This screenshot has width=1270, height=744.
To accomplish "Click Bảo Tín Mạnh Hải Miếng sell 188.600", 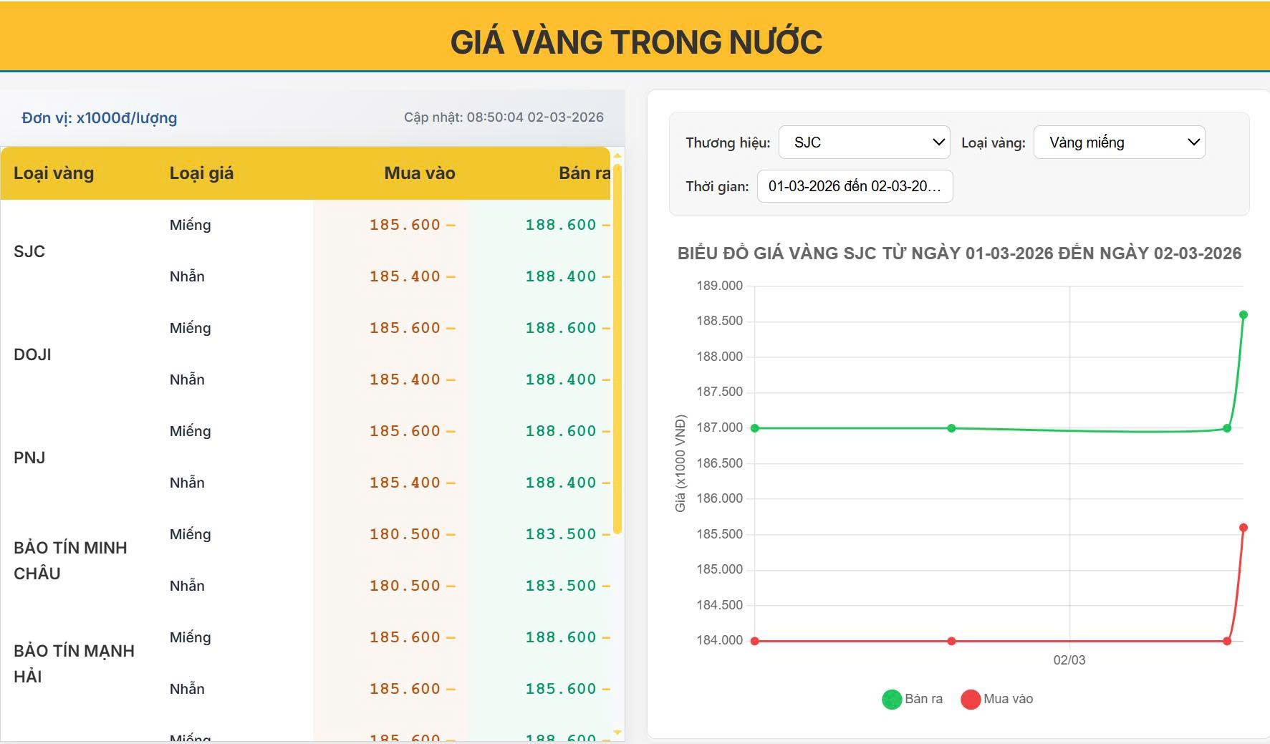I will point(561,637).
